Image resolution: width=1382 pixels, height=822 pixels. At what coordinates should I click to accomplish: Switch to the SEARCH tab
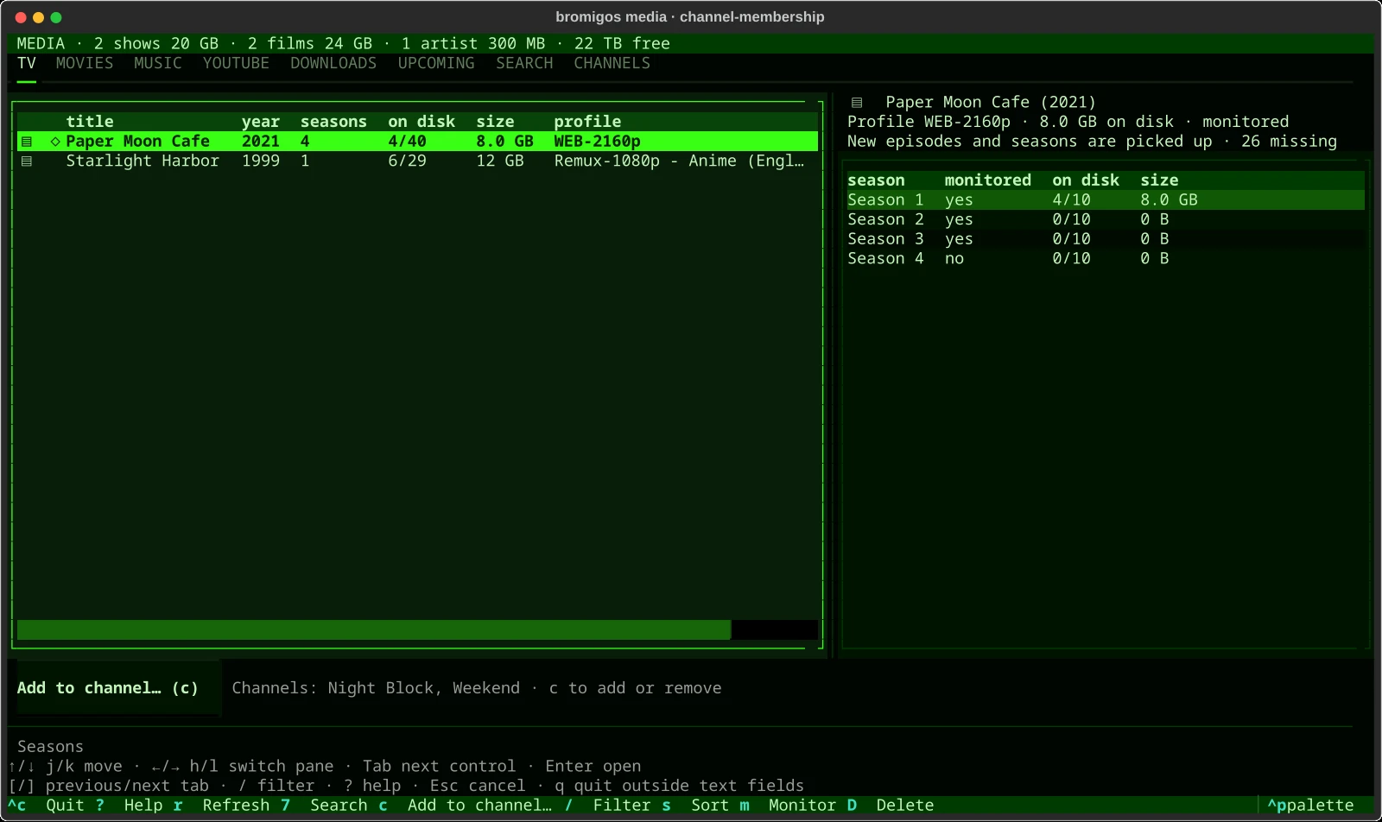point(524,63)
